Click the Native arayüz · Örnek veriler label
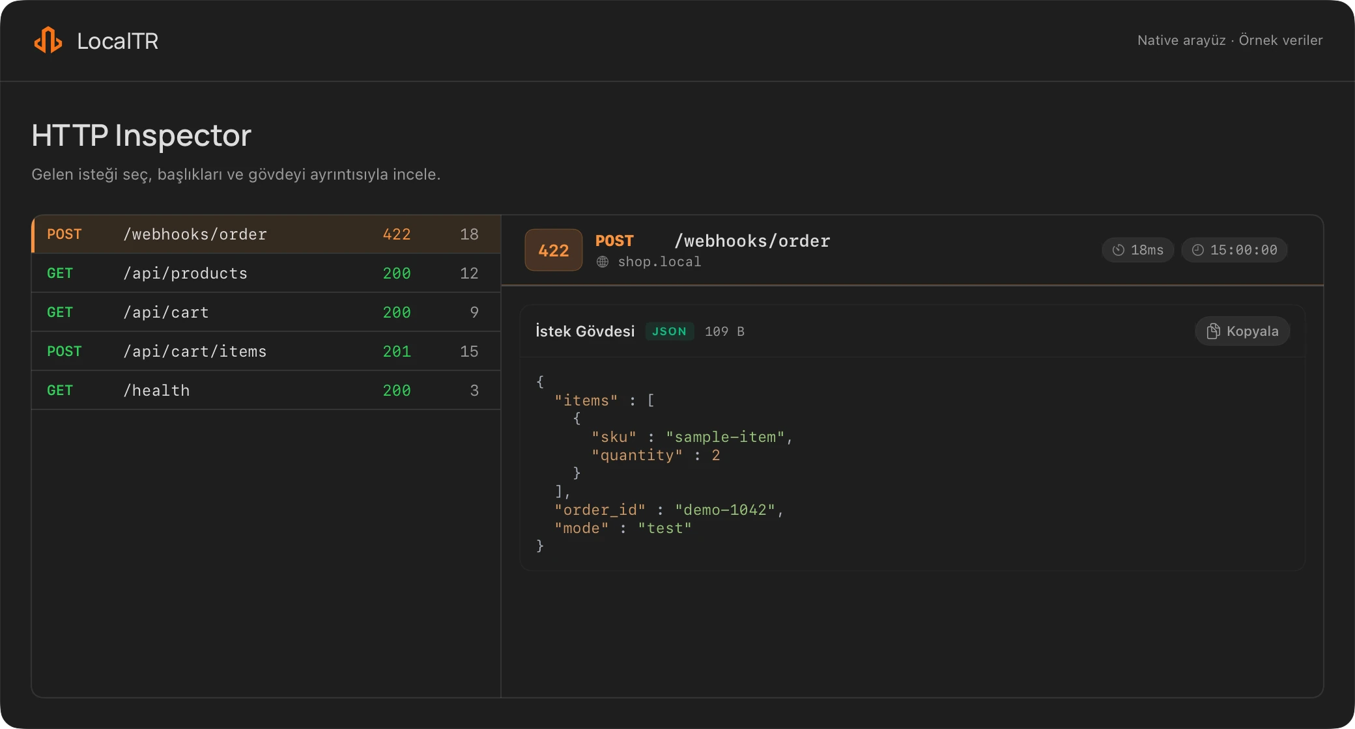 pyautogui.click(x=1230, y=40)
